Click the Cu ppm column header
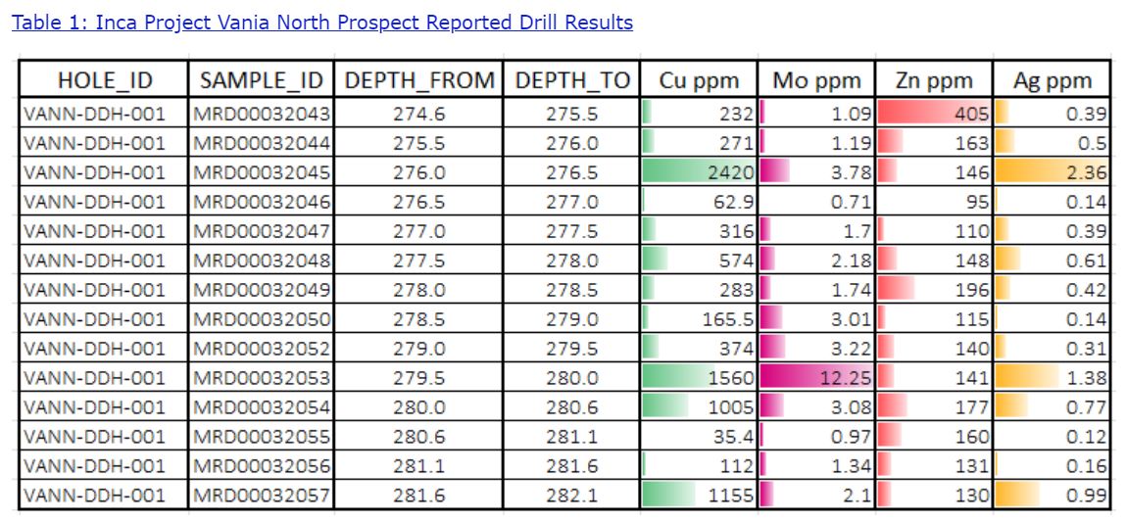The image size is (1127, 522). (699, 80)
